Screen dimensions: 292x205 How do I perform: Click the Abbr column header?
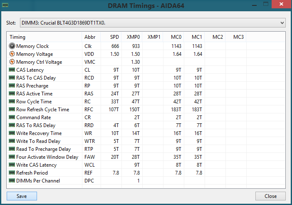point(91,37)
